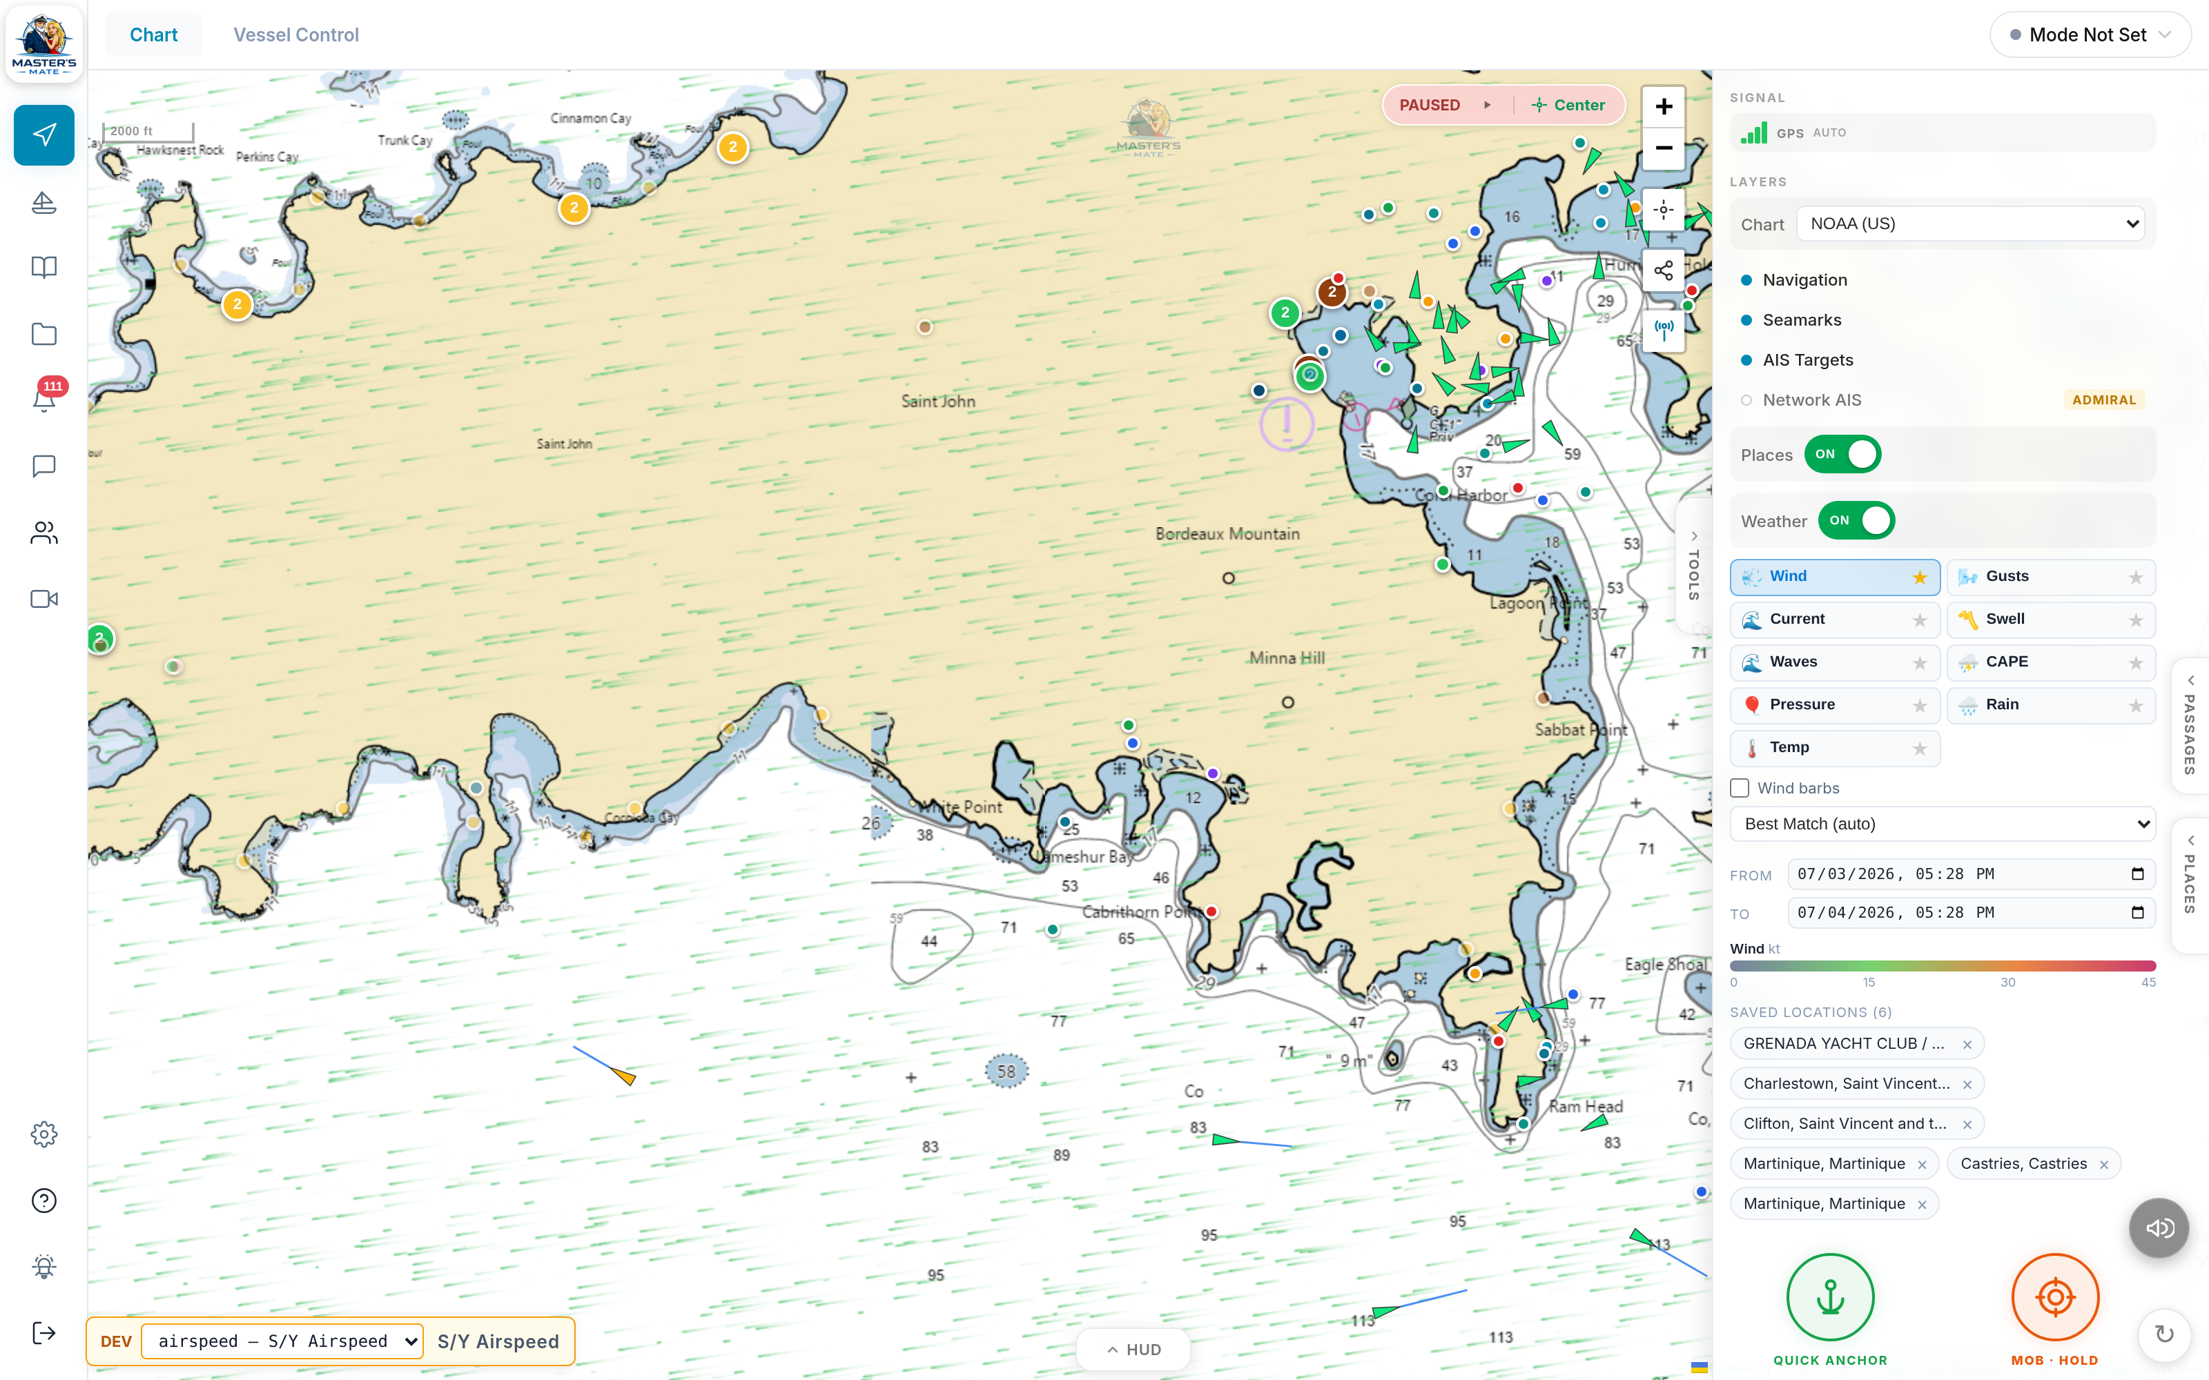Screen dimensions: 2209x1380
Task: Open the video camera icon in sidebar
Action: 43,599
